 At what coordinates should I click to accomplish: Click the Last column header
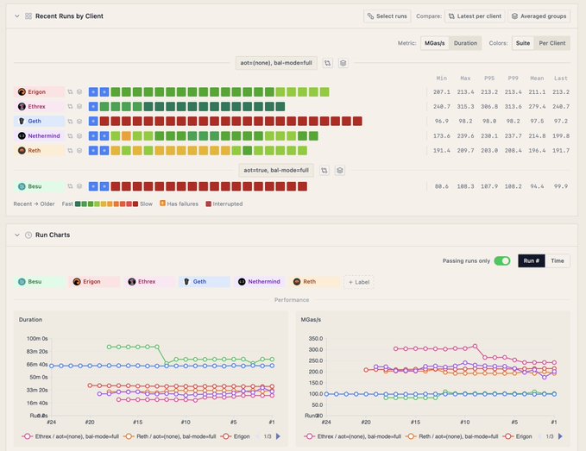pyautogui.click(x=561, y=78)
